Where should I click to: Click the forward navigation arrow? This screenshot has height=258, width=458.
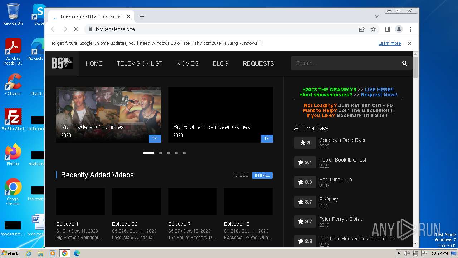click(x=65, y=29)
